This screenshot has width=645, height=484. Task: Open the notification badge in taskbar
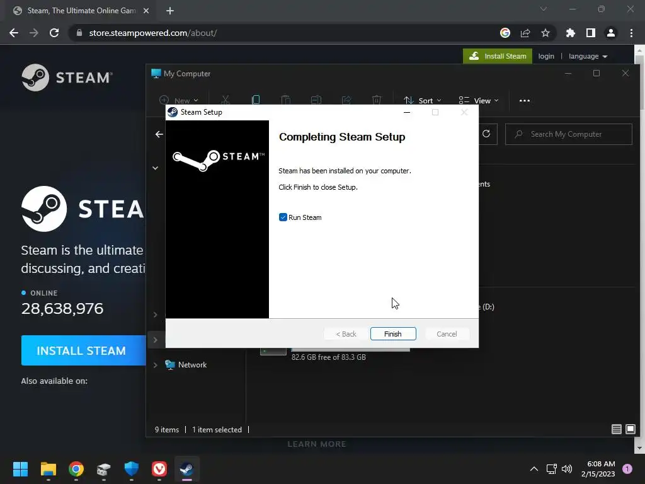click(x=627, y=468)
